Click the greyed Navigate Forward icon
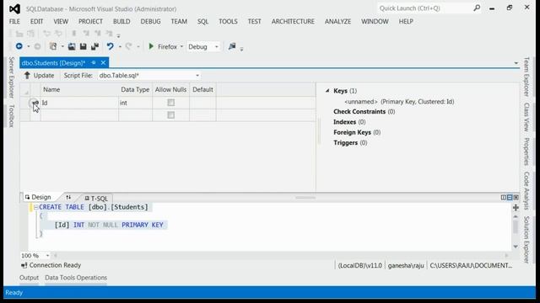This screenshot has height=303, width=540. pyautogui.click(x=37, y=46)
